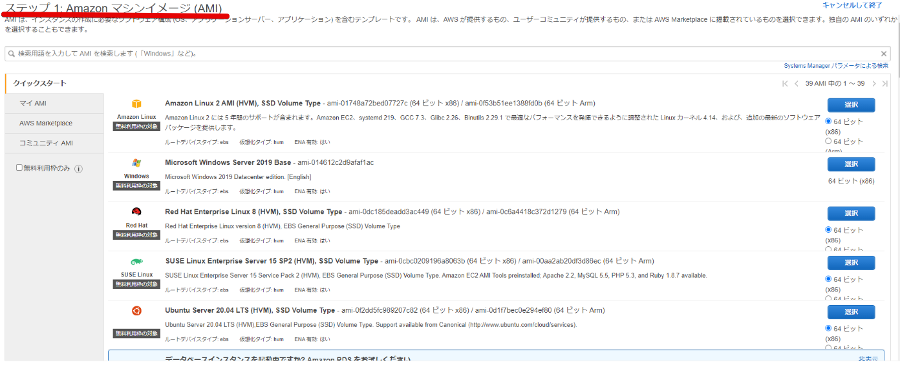Go to previous page of AMI list
This screenshot has width=900, height=369.
pos(797,83)
